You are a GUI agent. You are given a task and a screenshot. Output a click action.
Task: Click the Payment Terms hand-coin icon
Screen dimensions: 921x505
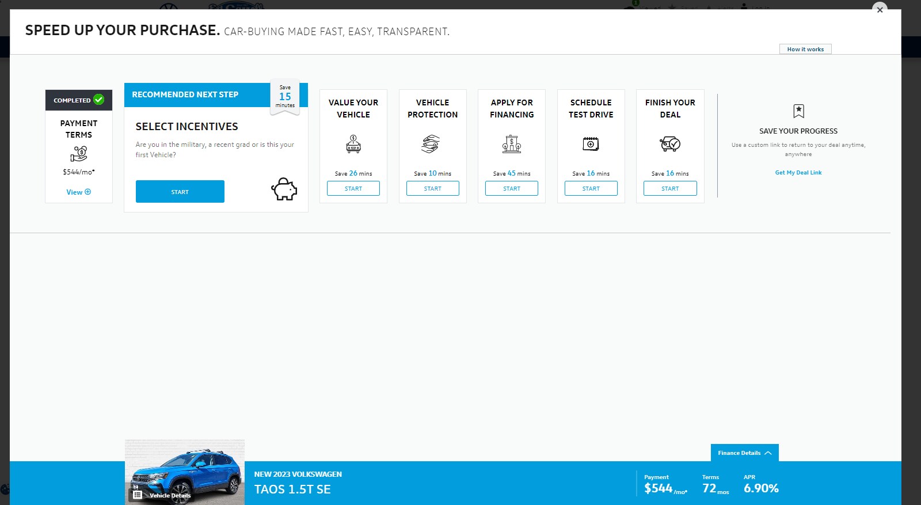click(79, 154)
